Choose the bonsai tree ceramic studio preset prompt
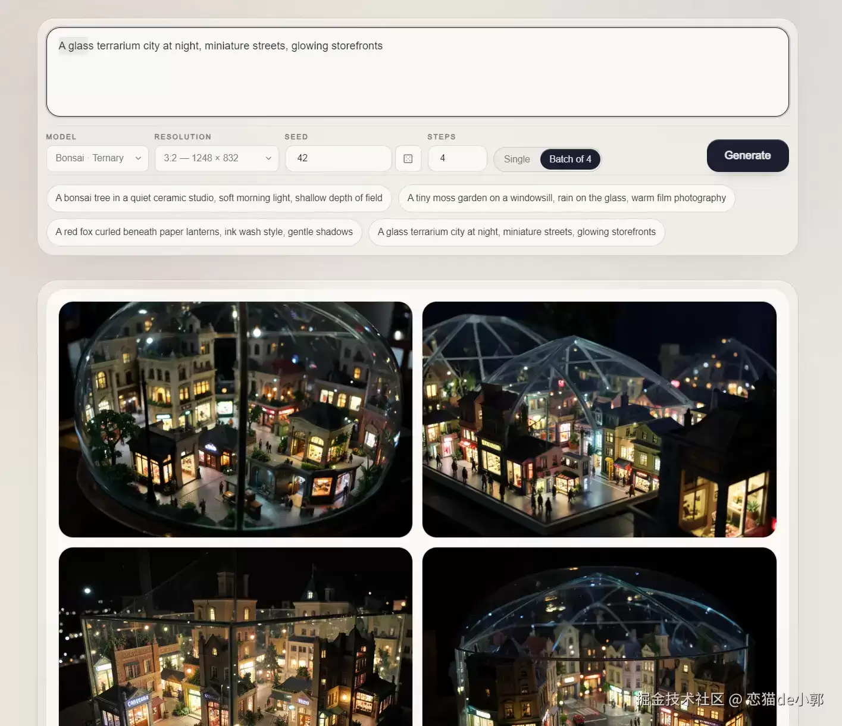The height and width of the screenshot is (726, 842). point(219,198)
